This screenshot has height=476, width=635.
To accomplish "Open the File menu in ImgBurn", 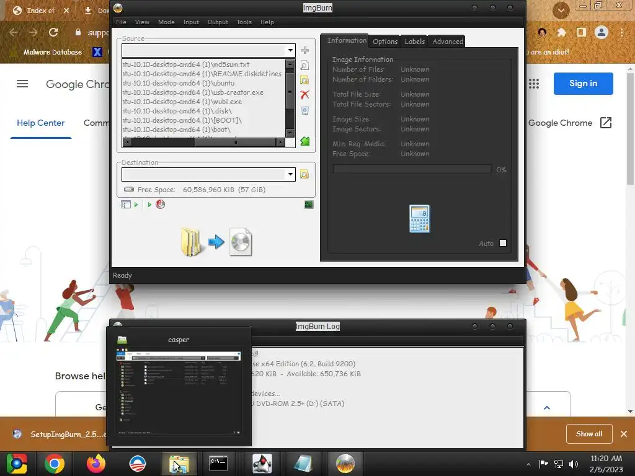I will point(121,22).
